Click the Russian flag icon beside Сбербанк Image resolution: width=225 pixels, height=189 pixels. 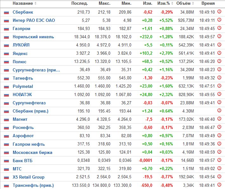pos(6,13)
